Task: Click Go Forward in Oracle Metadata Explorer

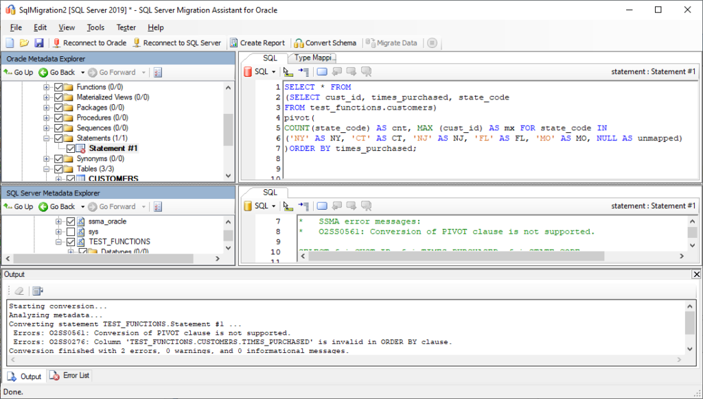Action: (112, 72)
